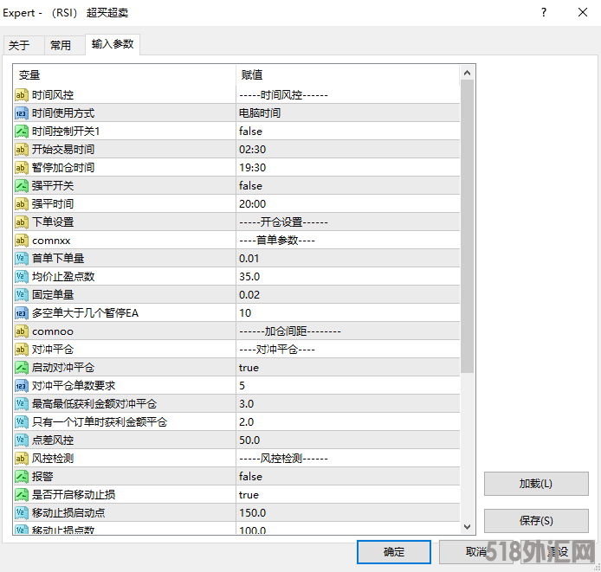The width and height of the screenshot is (601, 572).
Task: Select the -----风控检测------ value cell
Action: point(347,459)
